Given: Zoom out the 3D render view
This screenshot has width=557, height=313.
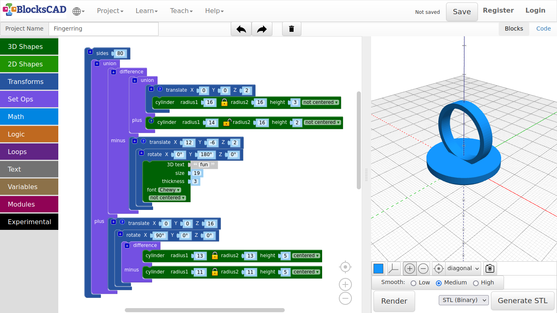Looking at the screenshot, I should click(x=423, y=269).
